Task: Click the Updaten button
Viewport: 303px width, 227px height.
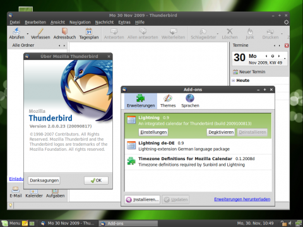Action: click(175, 199)
